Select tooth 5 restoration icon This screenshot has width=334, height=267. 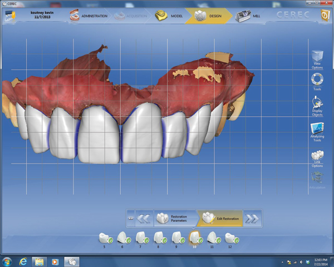[x=104, y=238]
